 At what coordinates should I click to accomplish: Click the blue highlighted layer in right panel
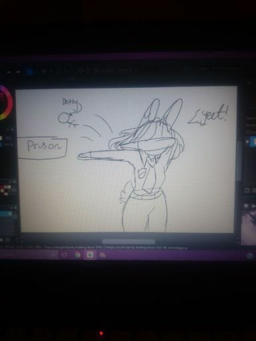tap(252, 141)
